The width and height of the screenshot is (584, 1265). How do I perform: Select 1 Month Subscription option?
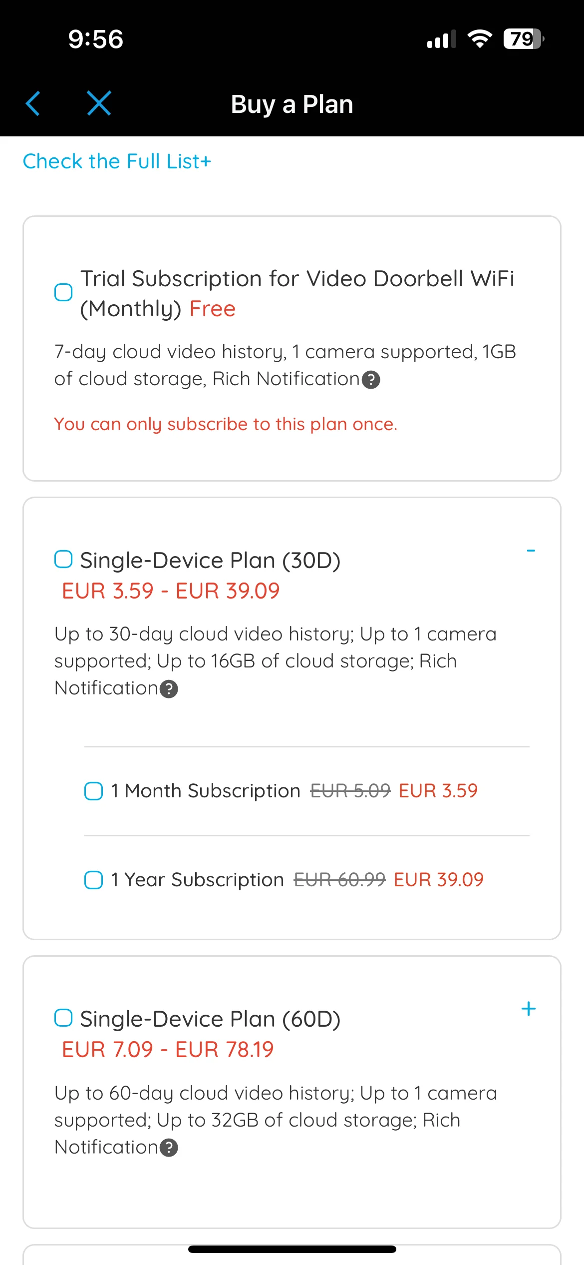pyautogui.click(x=94, y=791)
